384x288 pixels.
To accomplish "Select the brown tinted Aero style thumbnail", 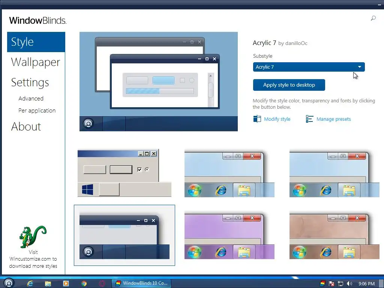I will [334, 235].
